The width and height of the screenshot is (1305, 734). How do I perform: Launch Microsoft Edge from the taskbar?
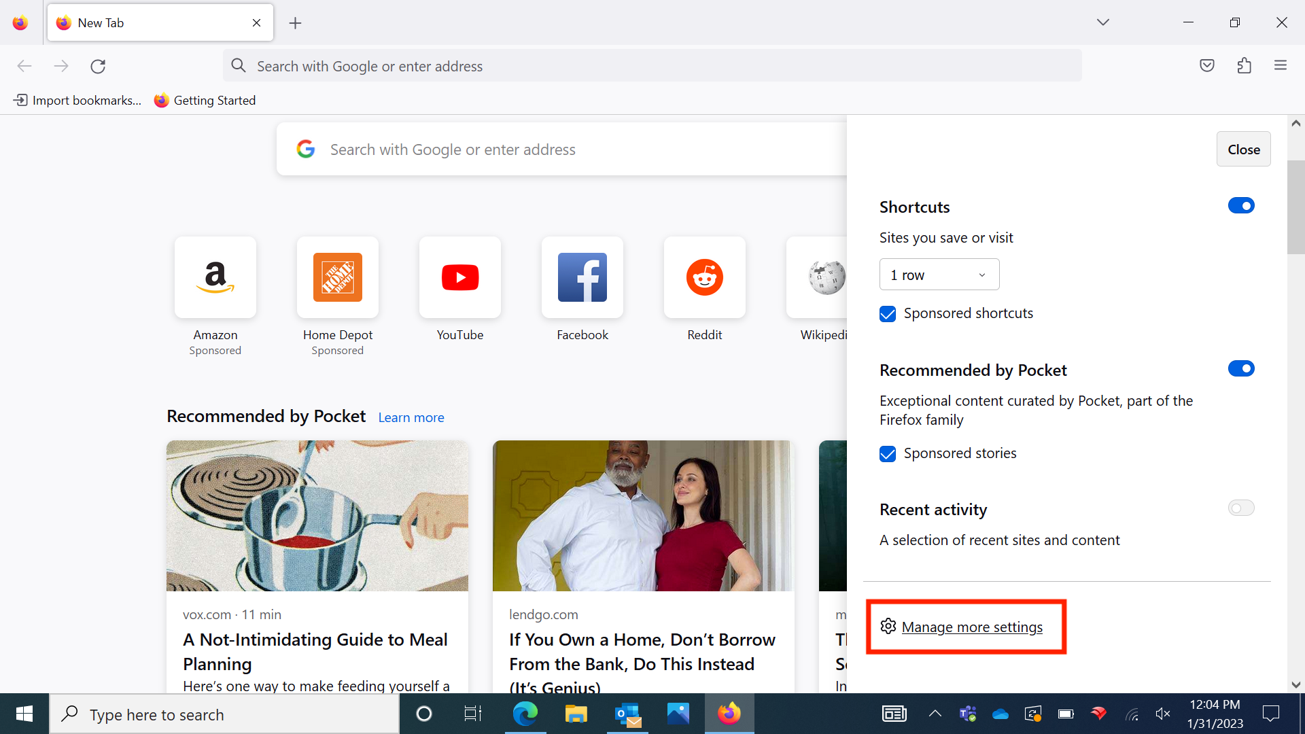(x=525, y=714)
